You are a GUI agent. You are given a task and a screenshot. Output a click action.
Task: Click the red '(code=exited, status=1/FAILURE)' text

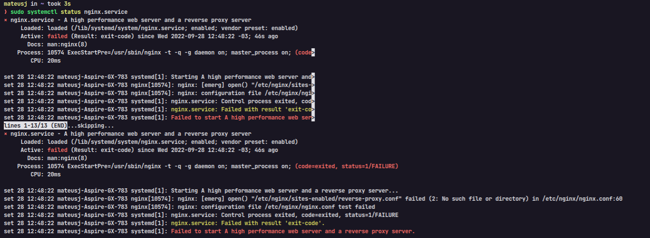tap(347, 166)
